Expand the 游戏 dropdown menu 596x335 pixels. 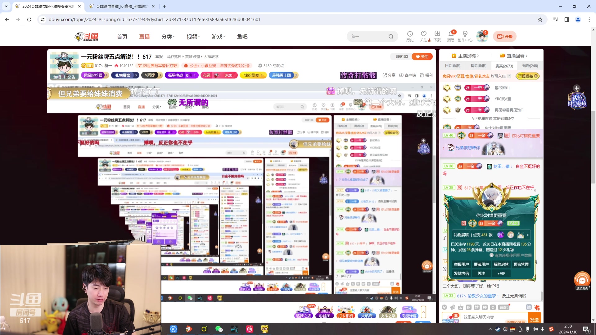(218, 37)
